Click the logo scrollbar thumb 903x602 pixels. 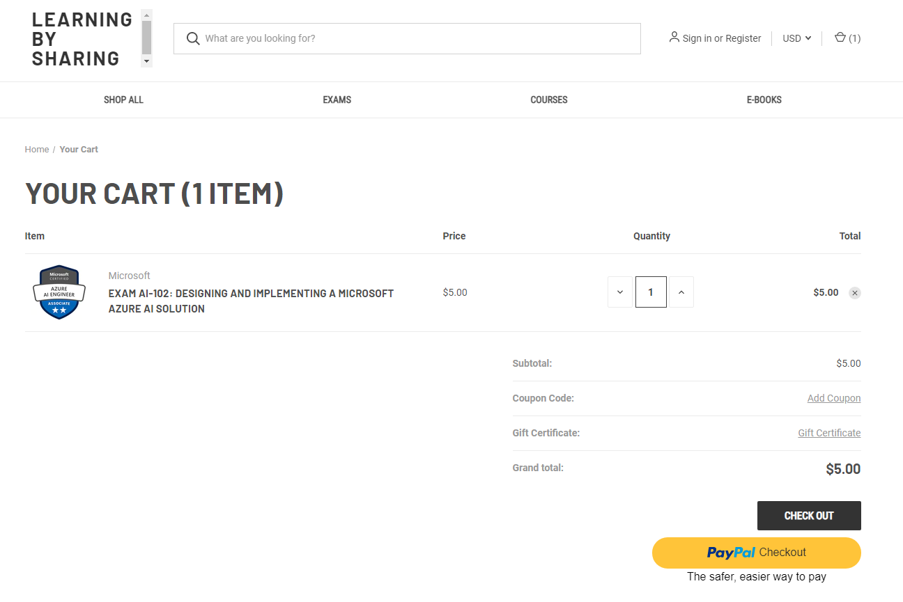(146, 38)
